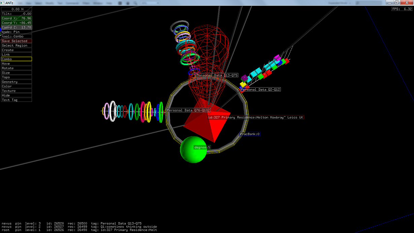
Task: Click the Personal Data Q76-Q102 tag
Action: [188, 110]
